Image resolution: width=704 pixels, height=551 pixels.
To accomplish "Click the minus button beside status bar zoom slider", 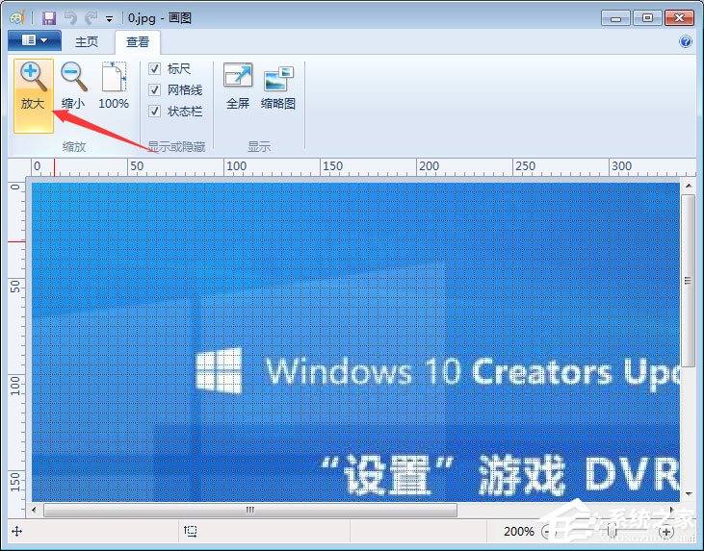I will coord(548,532).
